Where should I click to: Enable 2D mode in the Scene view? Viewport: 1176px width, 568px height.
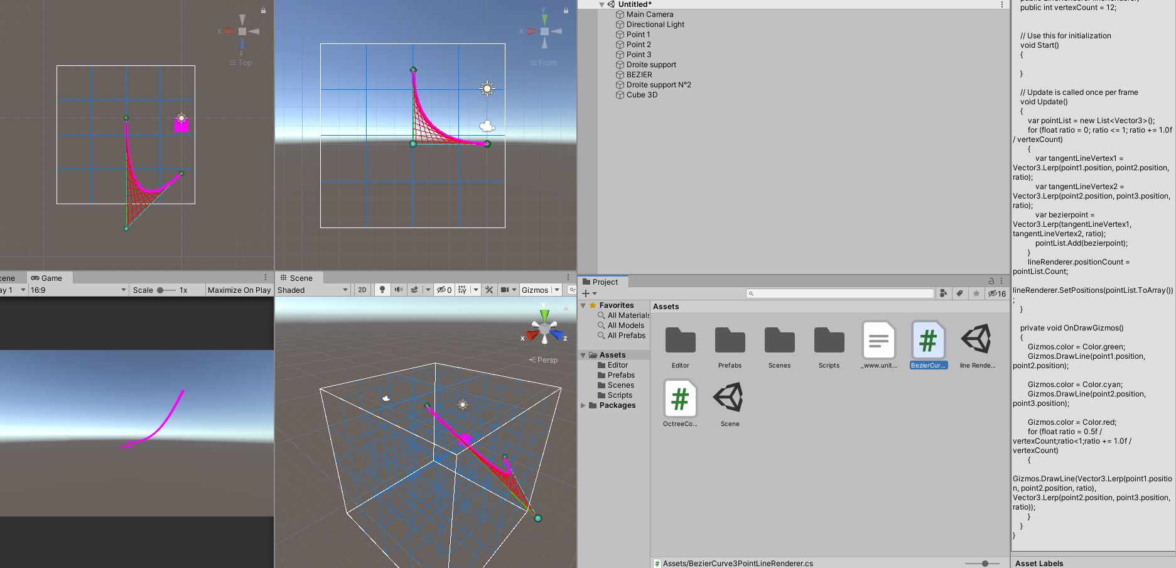coord(362,290)
